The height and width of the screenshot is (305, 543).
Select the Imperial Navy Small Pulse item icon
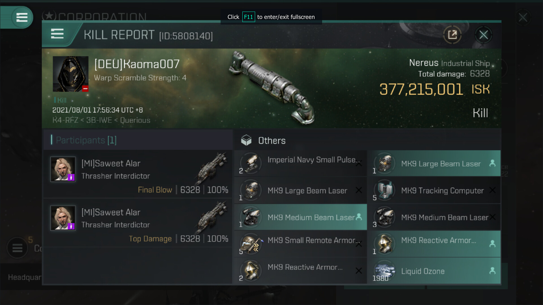coord(251,163)
